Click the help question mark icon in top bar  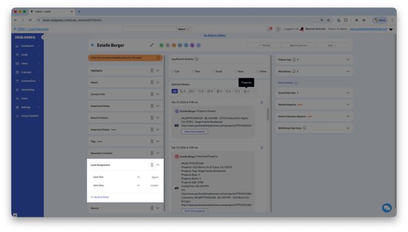click(x=278, y=29)
